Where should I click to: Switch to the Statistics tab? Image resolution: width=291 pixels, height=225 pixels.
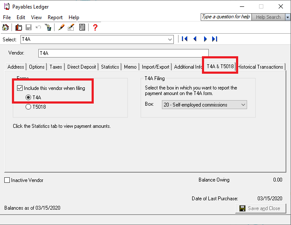click(110, 67)
